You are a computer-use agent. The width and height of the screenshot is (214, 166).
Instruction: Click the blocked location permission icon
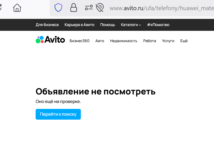[x=100, y=8]
